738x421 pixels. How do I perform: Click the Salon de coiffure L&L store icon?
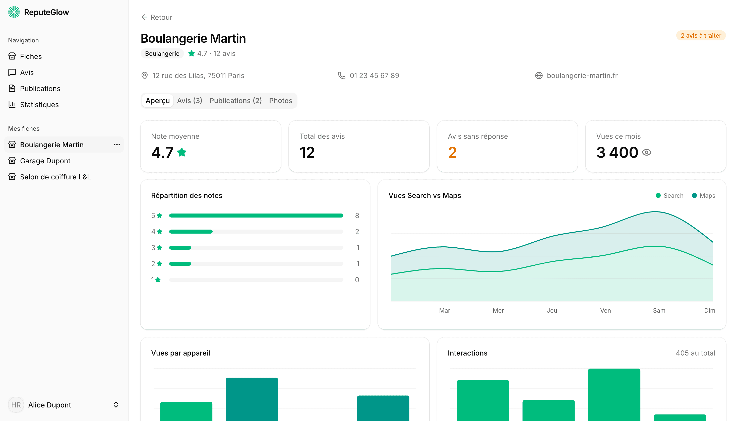tap(12, 177)
